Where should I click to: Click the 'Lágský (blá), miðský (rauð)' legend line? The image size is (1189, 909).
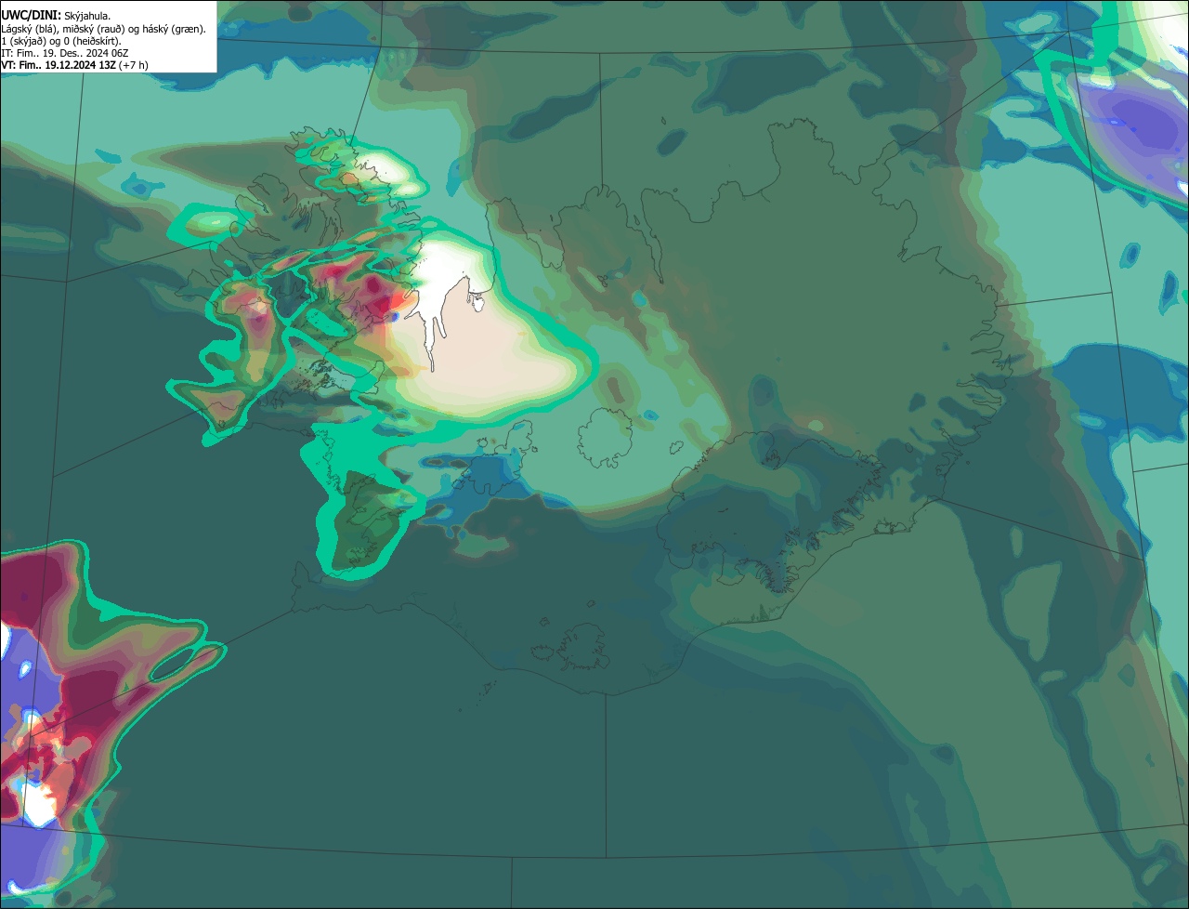(104, 29)
